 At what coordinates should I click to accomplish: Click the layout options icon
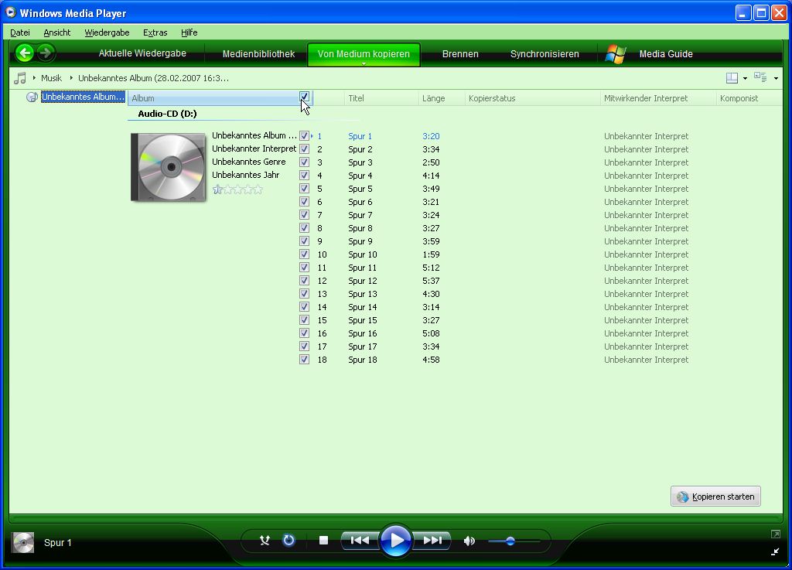click(732, 78)
